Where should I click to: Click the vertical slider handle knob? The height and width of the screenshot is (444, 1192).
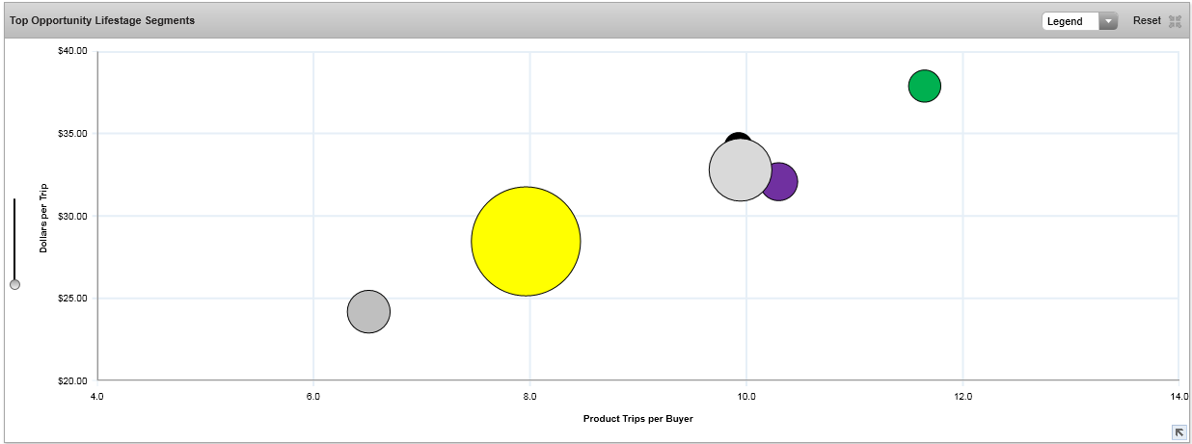tap(14, 284)
